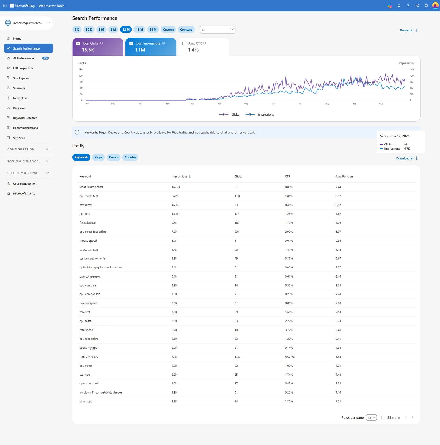The width and height of the screenshot is (440, 445).
Task: Open the help question mark icon
Action: click(408, 6)
